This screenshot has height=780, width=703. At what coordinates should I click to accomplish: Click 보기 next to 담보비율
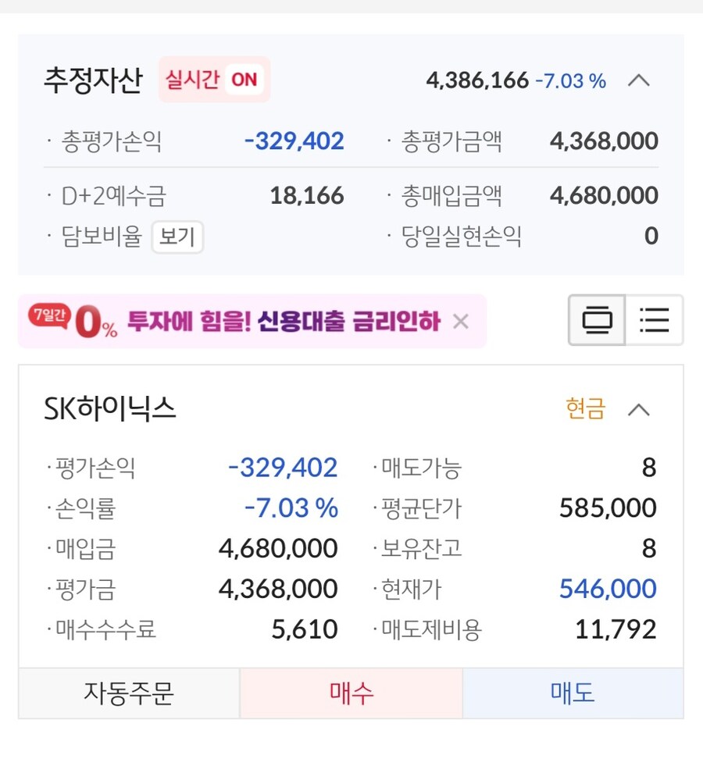click(x=177, y=238)
